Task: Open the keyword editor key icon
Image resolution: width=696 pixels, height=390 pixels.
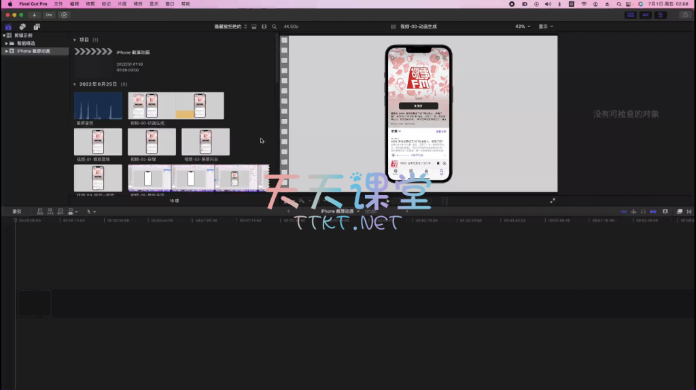Action: (x=49, y=14)
